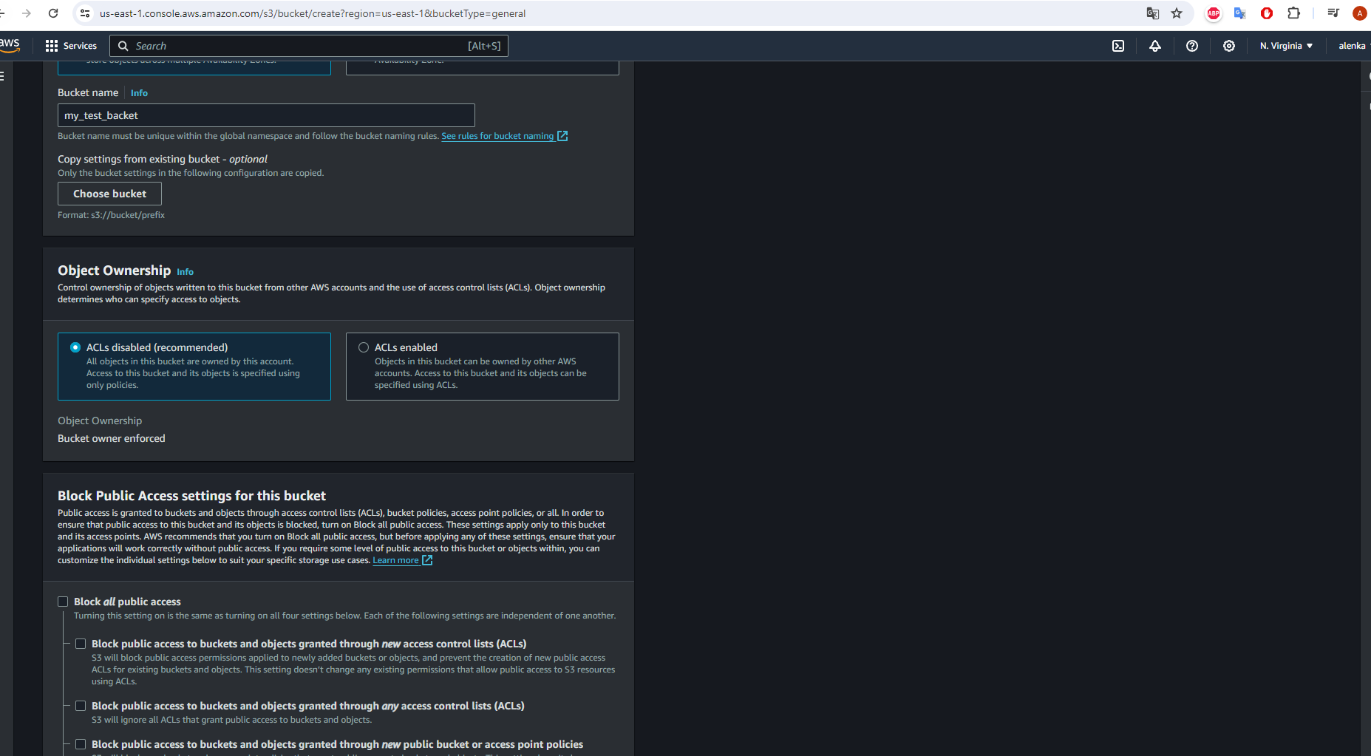Check block access via any ACLs
Image resolution: width=1371 pixels, height=756 pixels.
click(81, 706)
